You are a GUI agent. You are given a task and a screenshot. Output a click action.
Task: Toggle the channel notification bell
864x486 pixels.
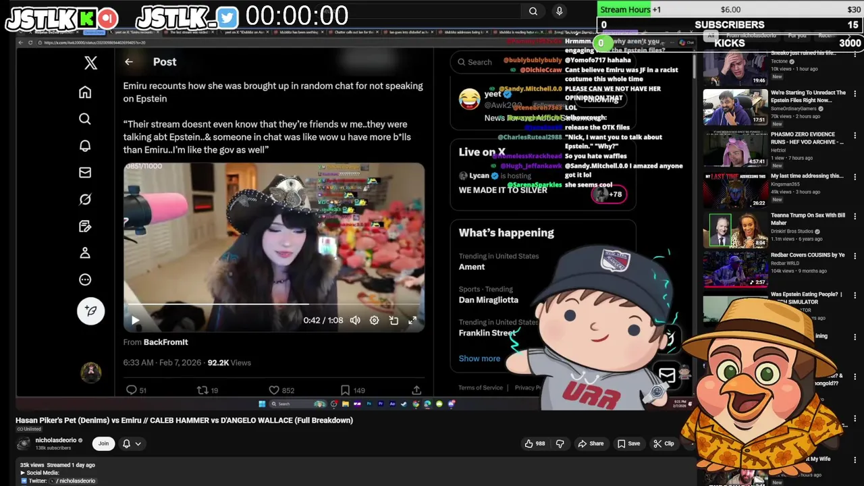click(x=126, y=443)
